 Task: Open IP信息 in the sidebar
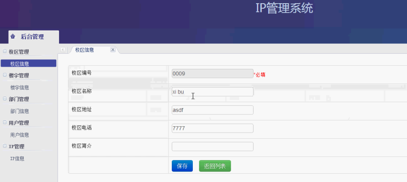[17, 159]
